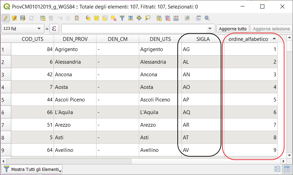Click the conditional formatting icon
293x175 pixels.
(x=187, y=18)
